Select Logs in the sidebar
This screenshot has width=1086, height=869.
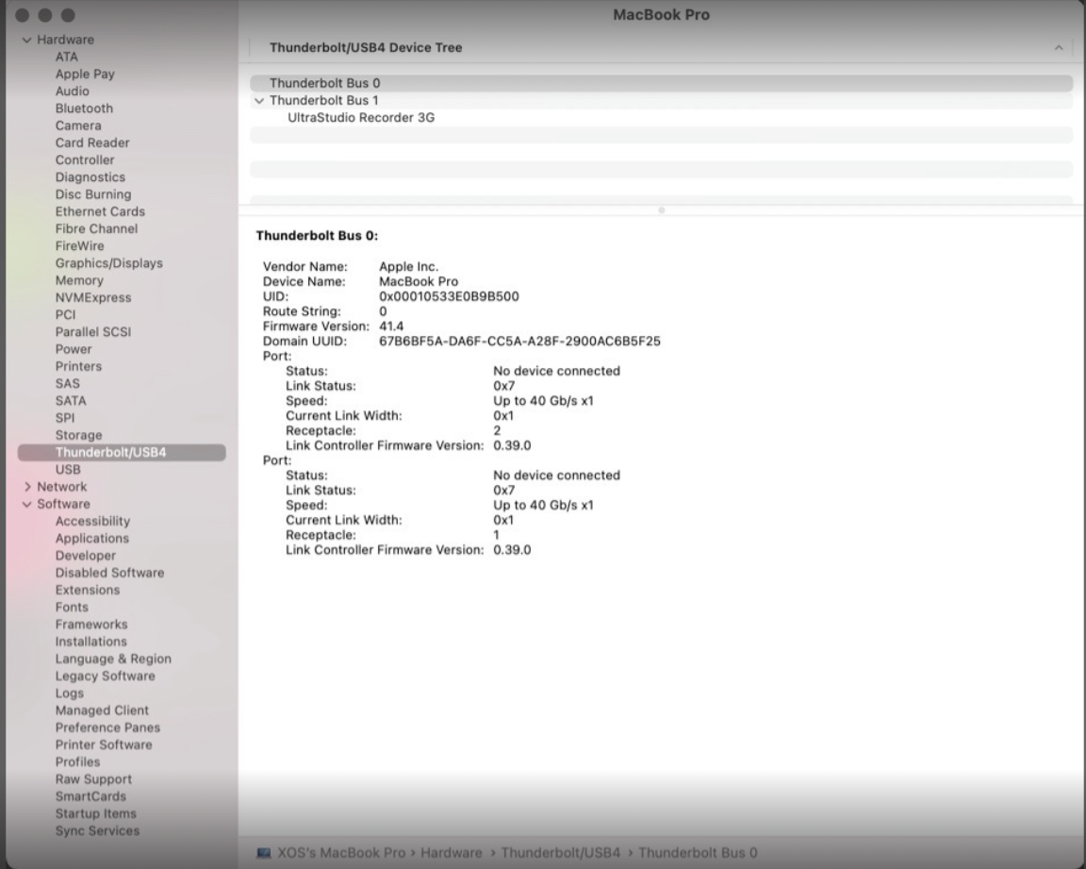point(69,694)
